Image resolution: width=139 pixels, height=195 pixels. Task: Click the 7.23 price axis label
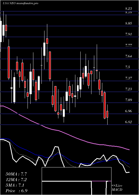click(x=128, y=89)
